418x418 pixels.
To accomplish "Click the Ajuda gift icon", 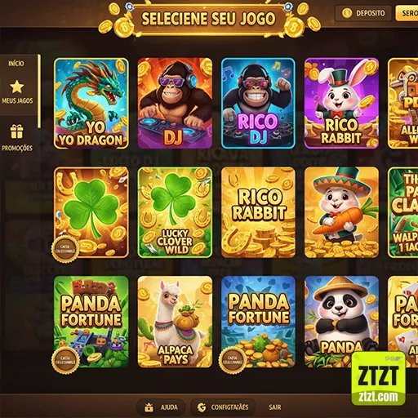I will 149,407.
